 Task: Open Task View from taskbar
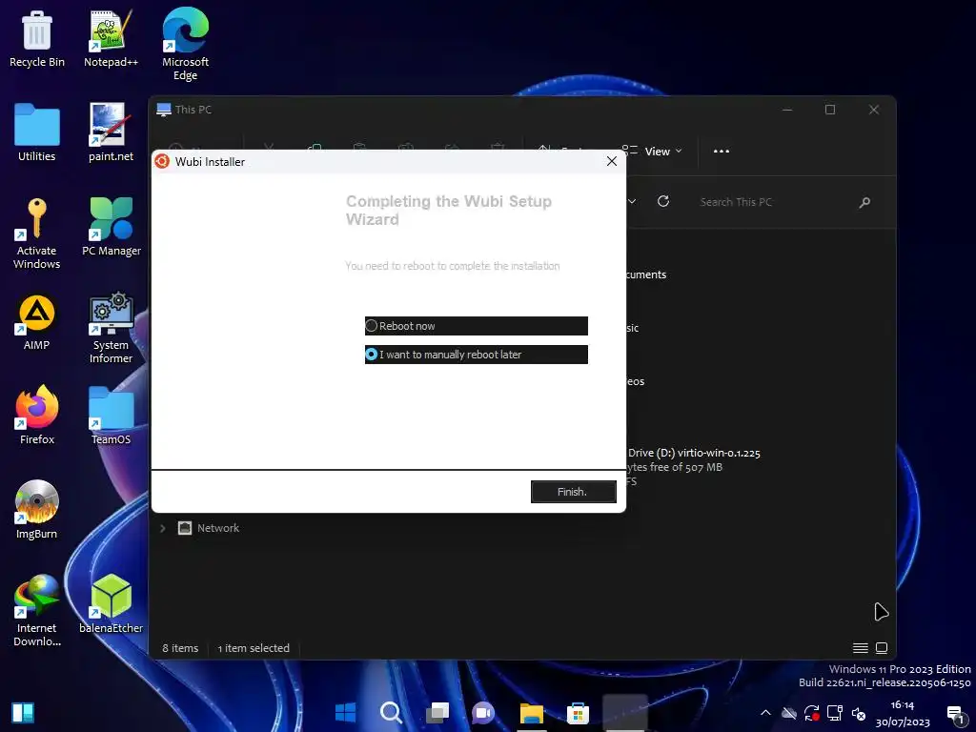click(437, 712)
